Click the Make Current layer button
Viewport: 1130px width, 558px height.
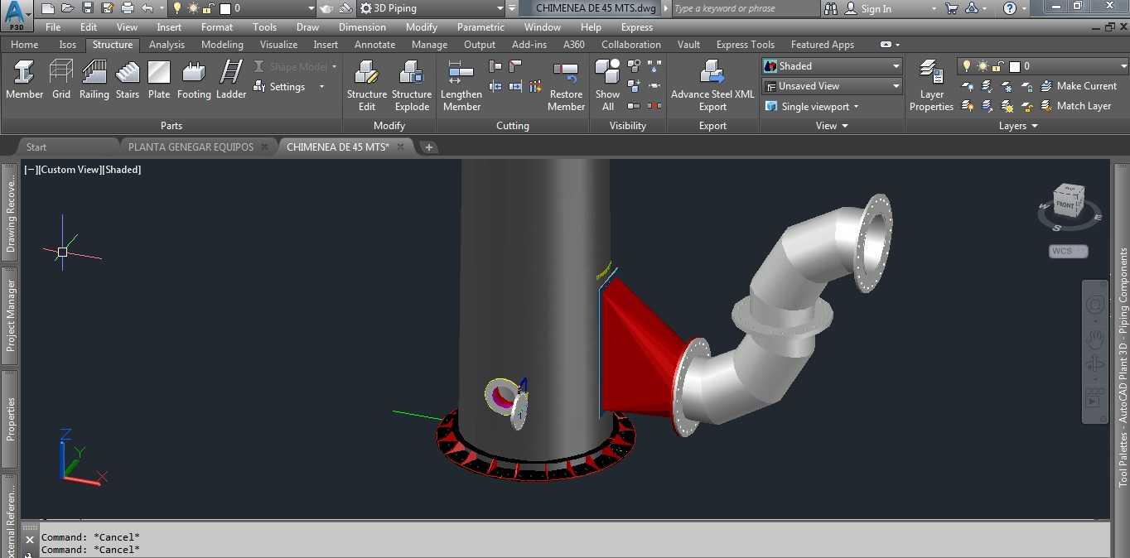(x=1079, y=86)
